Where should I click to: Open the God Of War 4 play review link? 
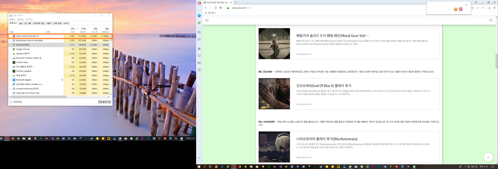point(323,85)
